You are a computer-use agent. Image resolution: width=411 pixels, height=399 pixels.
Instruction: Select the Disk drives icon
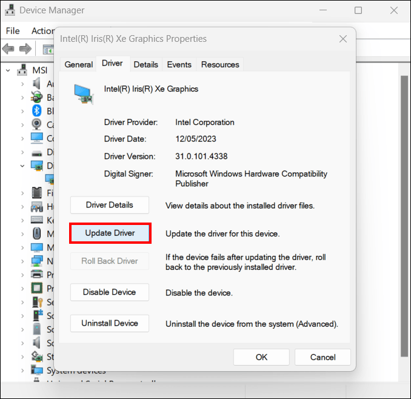37,153
